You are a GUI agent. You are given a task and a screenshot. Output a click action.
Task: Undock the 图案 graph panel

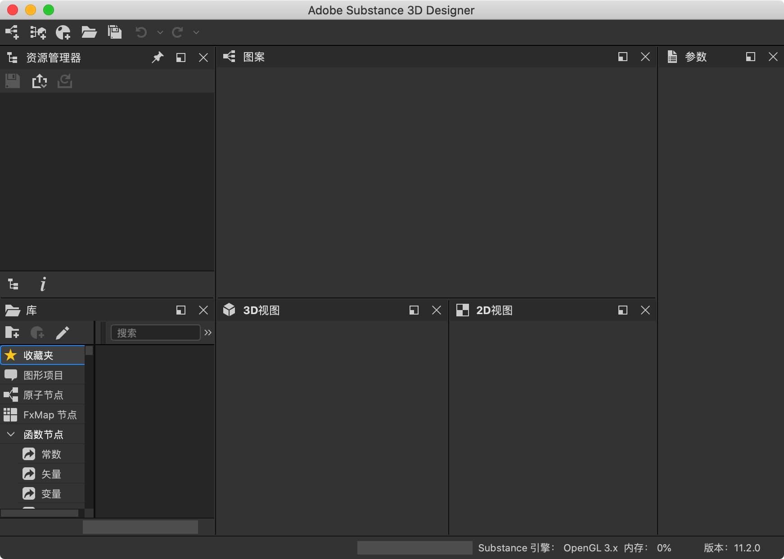tap(622, 57)
